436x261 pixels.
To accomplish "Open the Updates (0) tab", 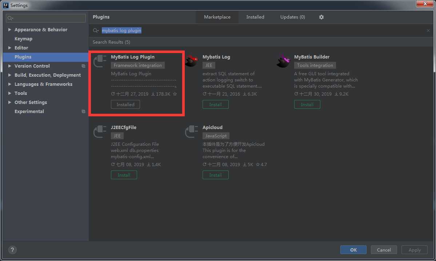I will click(x=292, y=17).
